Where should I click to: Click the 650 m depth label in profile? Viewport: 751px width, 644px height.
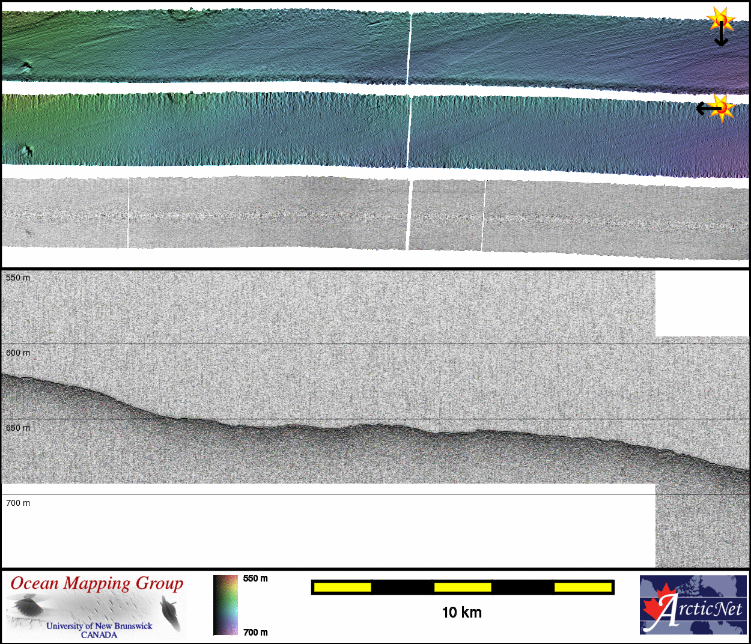tap(18, 428)
